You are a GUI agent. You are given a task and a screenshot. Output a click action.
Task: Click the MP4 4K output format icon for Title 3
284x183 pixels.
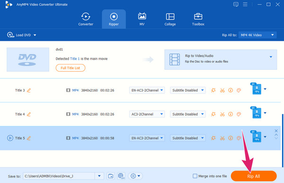[256, 89]
